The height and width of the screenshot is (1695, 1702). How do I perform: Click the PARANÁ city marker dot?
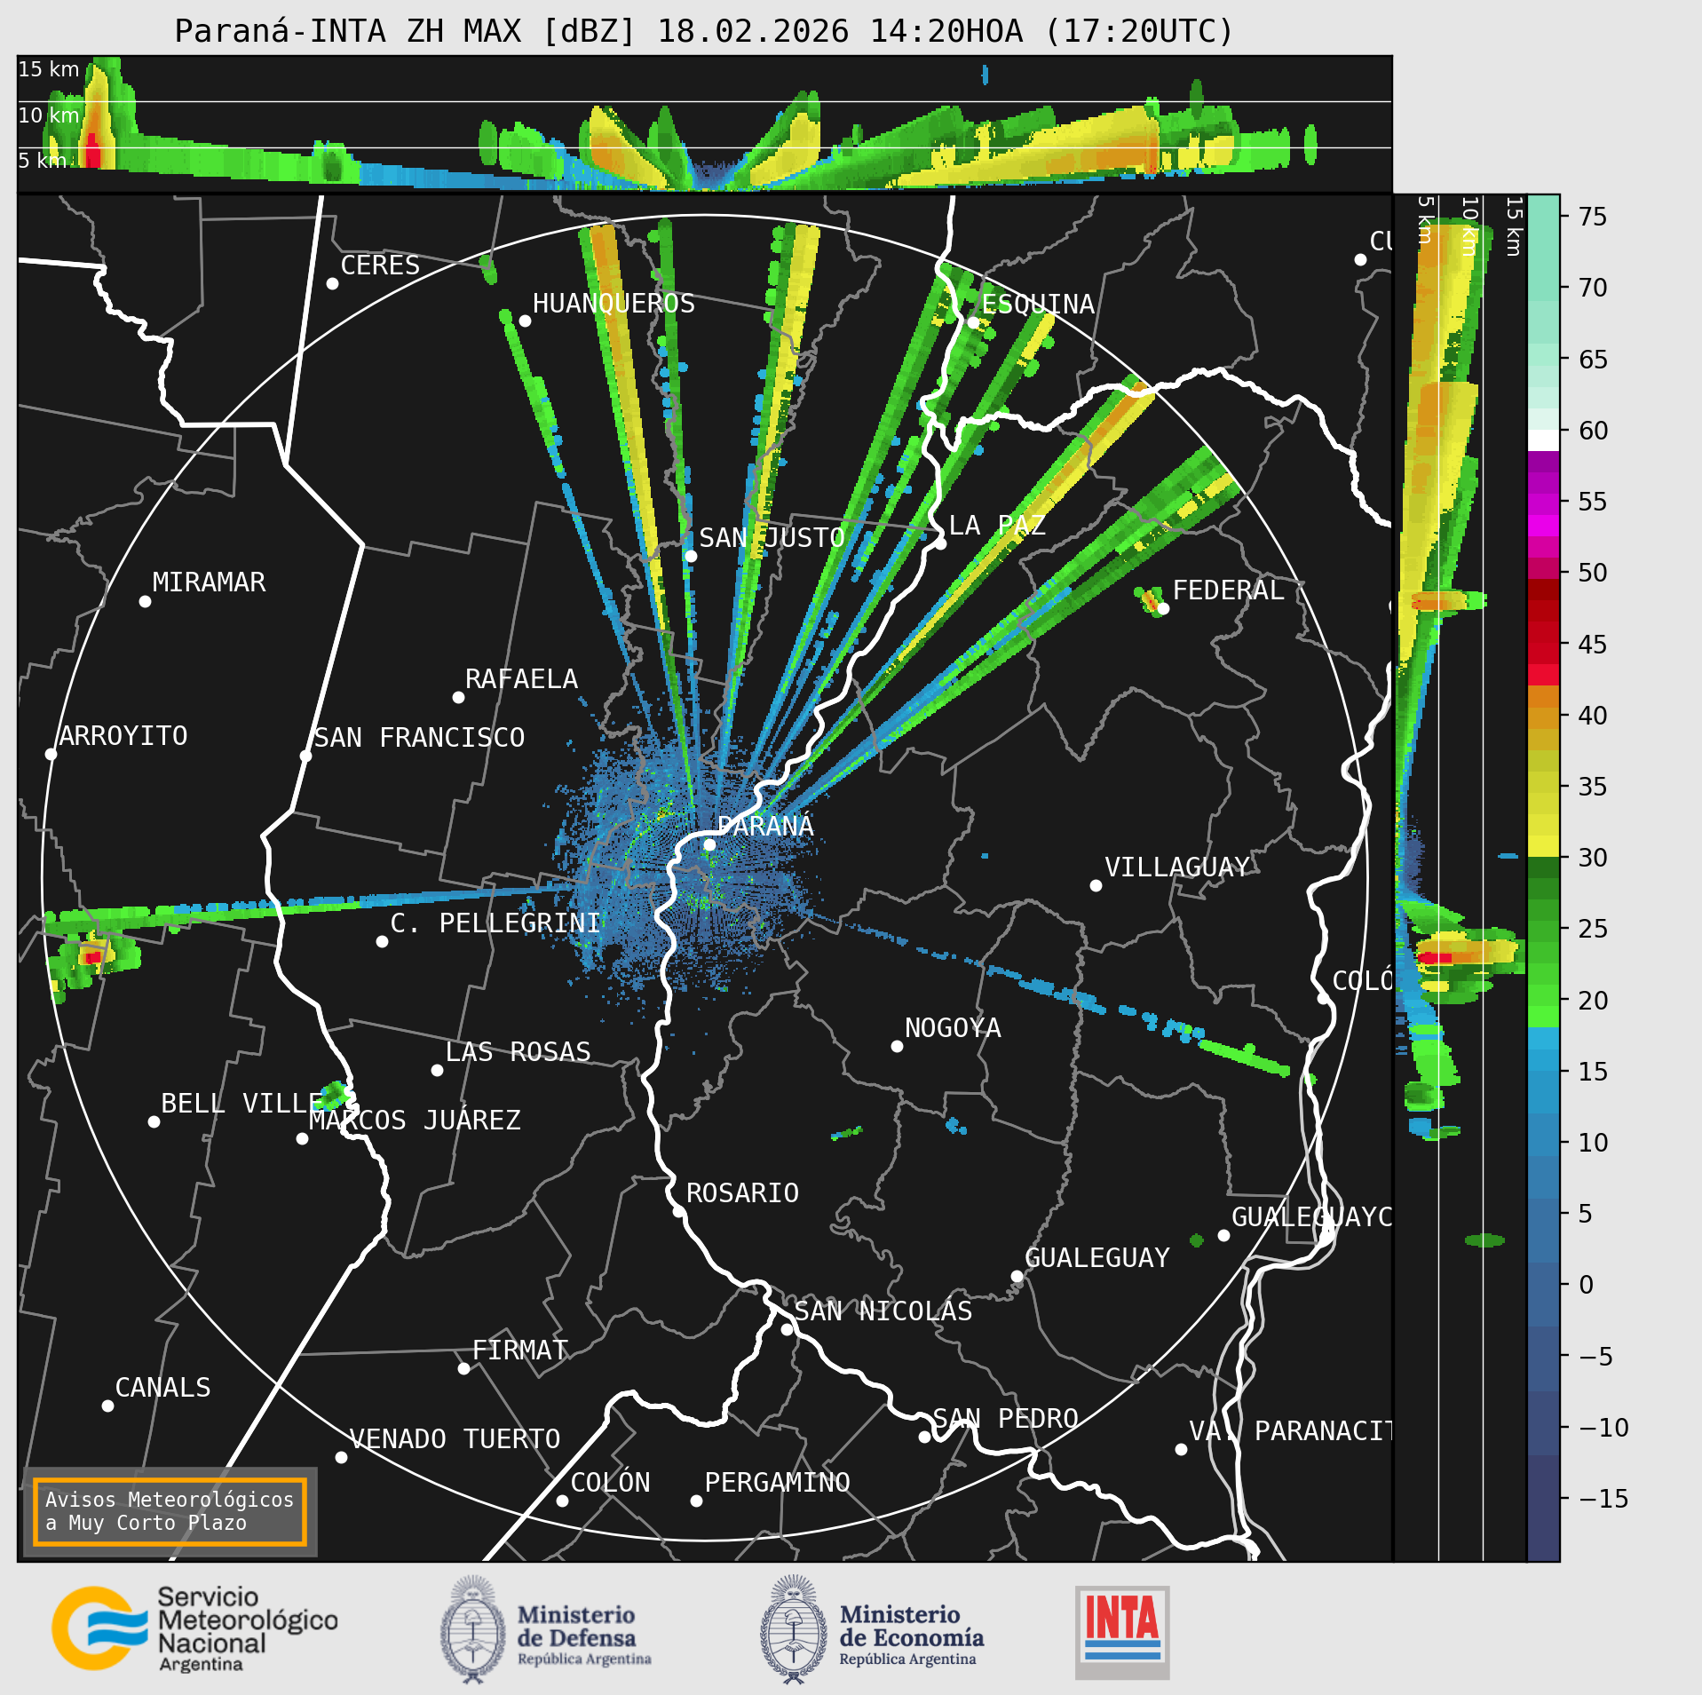[709, 844]
